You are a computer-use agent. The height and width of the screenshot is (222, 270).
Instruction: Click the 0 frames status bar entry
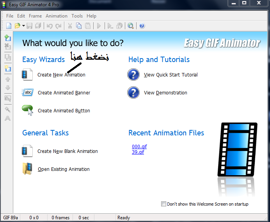(60, 218)
